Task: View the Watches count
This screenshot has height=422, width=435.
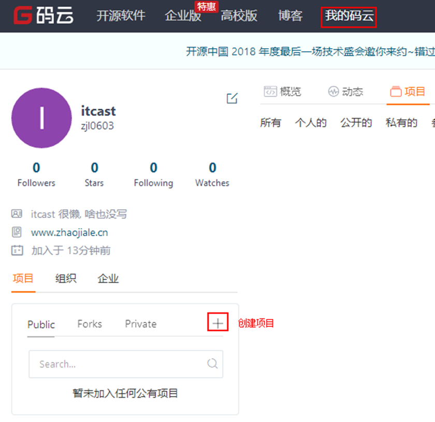Action: point(212,175)
